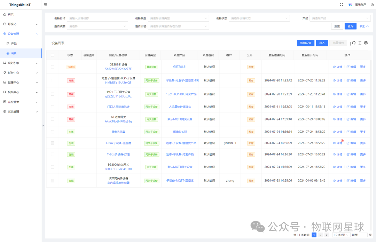Collapse the sidebar with the menu fold icon
This screenshot has width=376, height=242.
[46, 5]
